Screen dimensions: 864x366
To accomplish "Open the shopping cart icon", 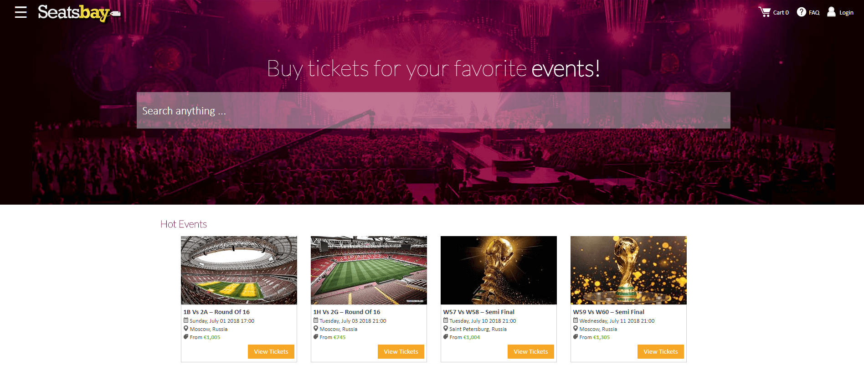I will [764, 11].
